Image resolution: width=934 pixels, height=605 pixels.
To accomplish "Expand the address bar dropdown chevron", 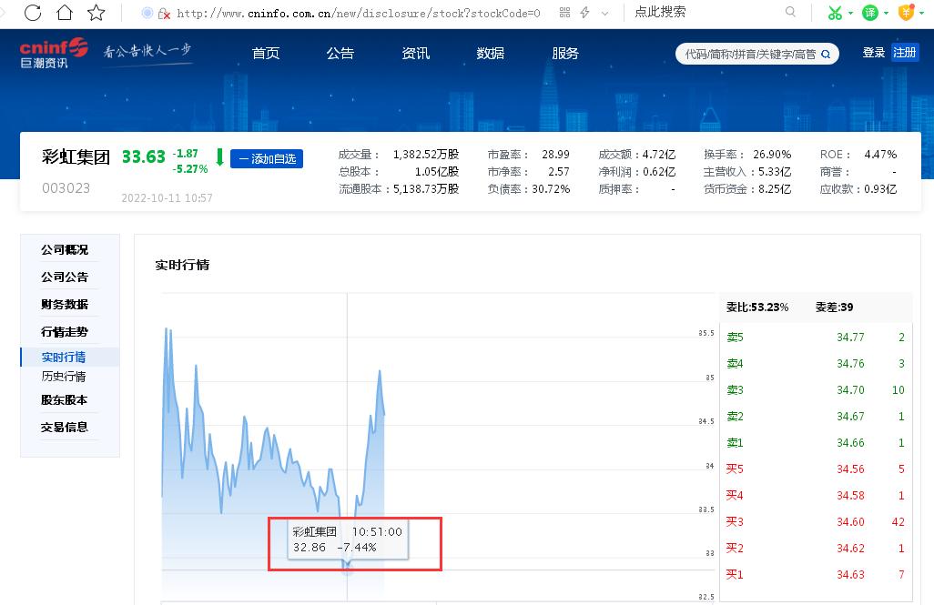I will 604,13.
